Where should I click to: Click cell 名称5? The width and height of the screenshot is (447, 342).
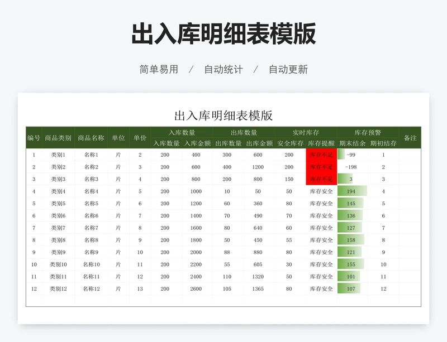pos(91,204)
